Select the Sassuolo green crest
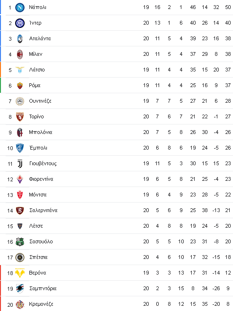 [20, 242]
